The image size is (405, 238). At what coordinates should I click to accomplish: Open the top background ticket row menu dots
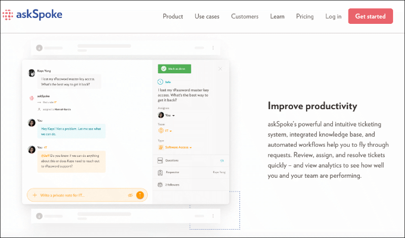pyautogui.click(x=213, y=48)
